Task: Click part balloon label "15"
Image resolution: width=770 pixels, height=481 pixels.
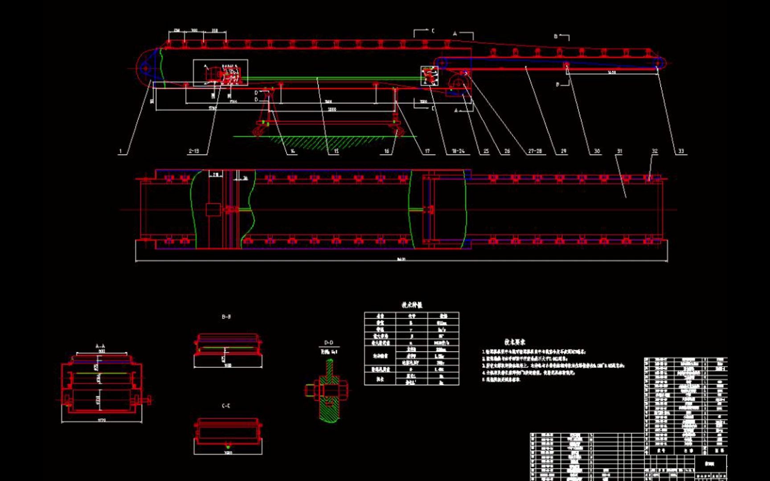Action: coord(336,151)
